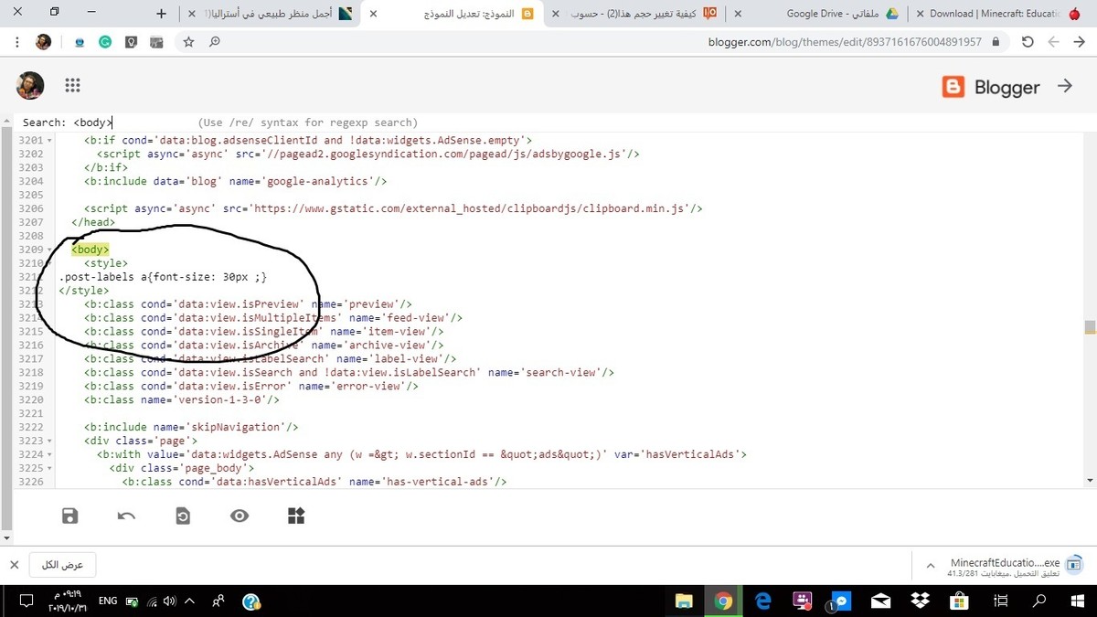Open a new tab with the plus button
The height and width of the screenshot is (617, 1097).
click(x=162, y=14)
